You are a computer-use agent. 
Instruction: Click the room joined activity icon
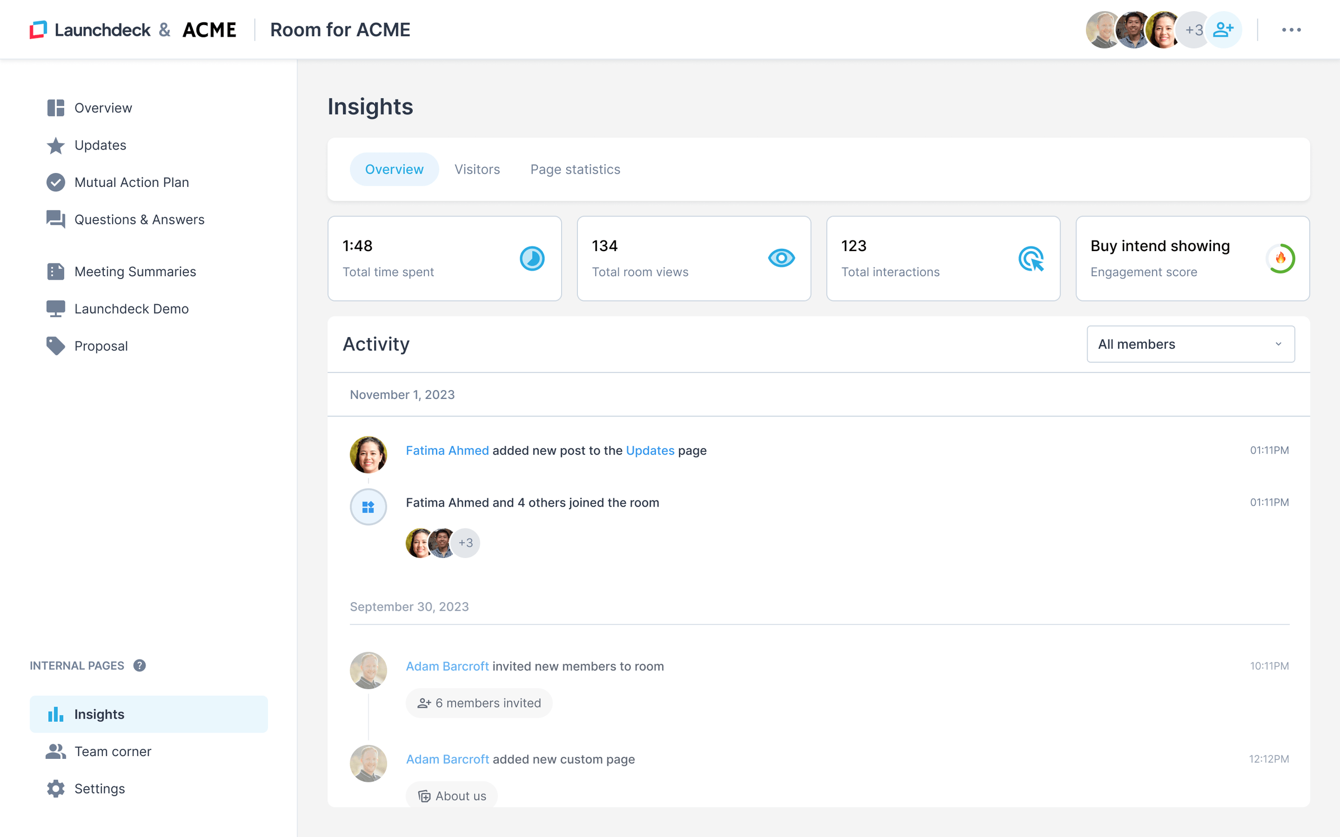click(x=368, y=507)
